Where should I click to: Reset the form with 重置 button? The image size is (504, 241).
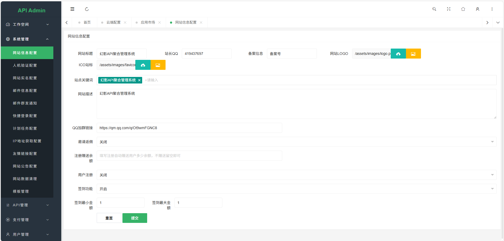(109, 218)
